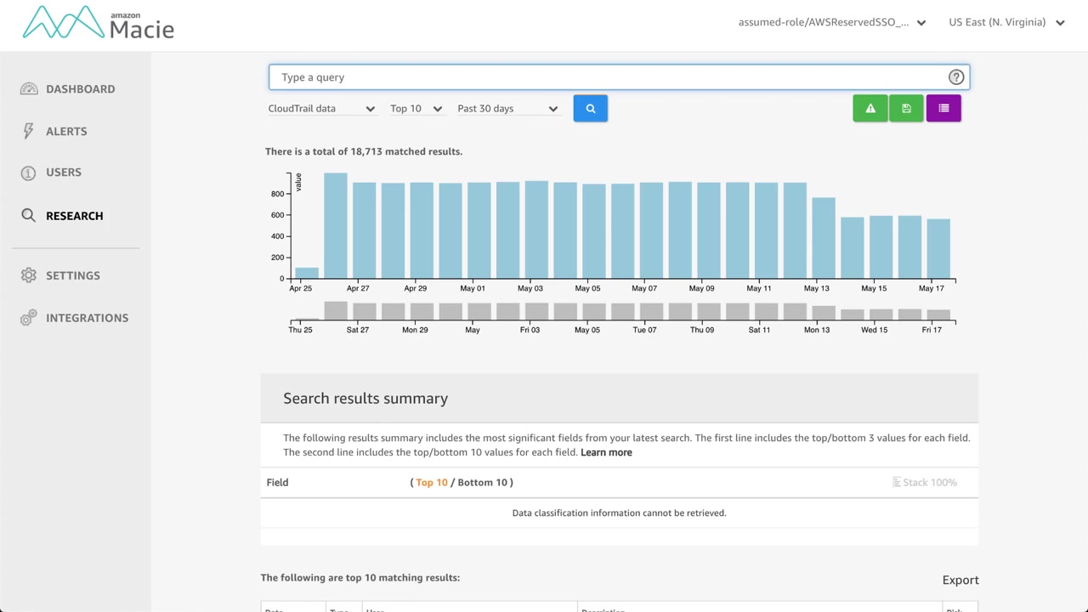The width and height of the screenshot is (1088, 612).
Task: Click the query help question mark icon
Action: tap(956, 77)
